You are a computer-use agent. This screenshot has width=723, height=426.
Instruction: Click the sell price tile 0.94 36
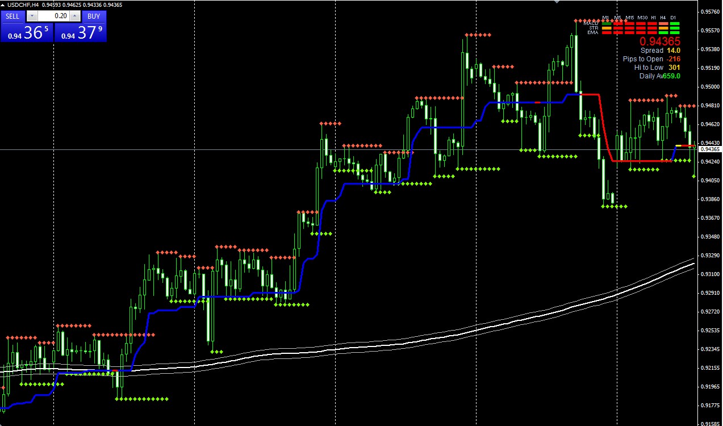[27, 32]
